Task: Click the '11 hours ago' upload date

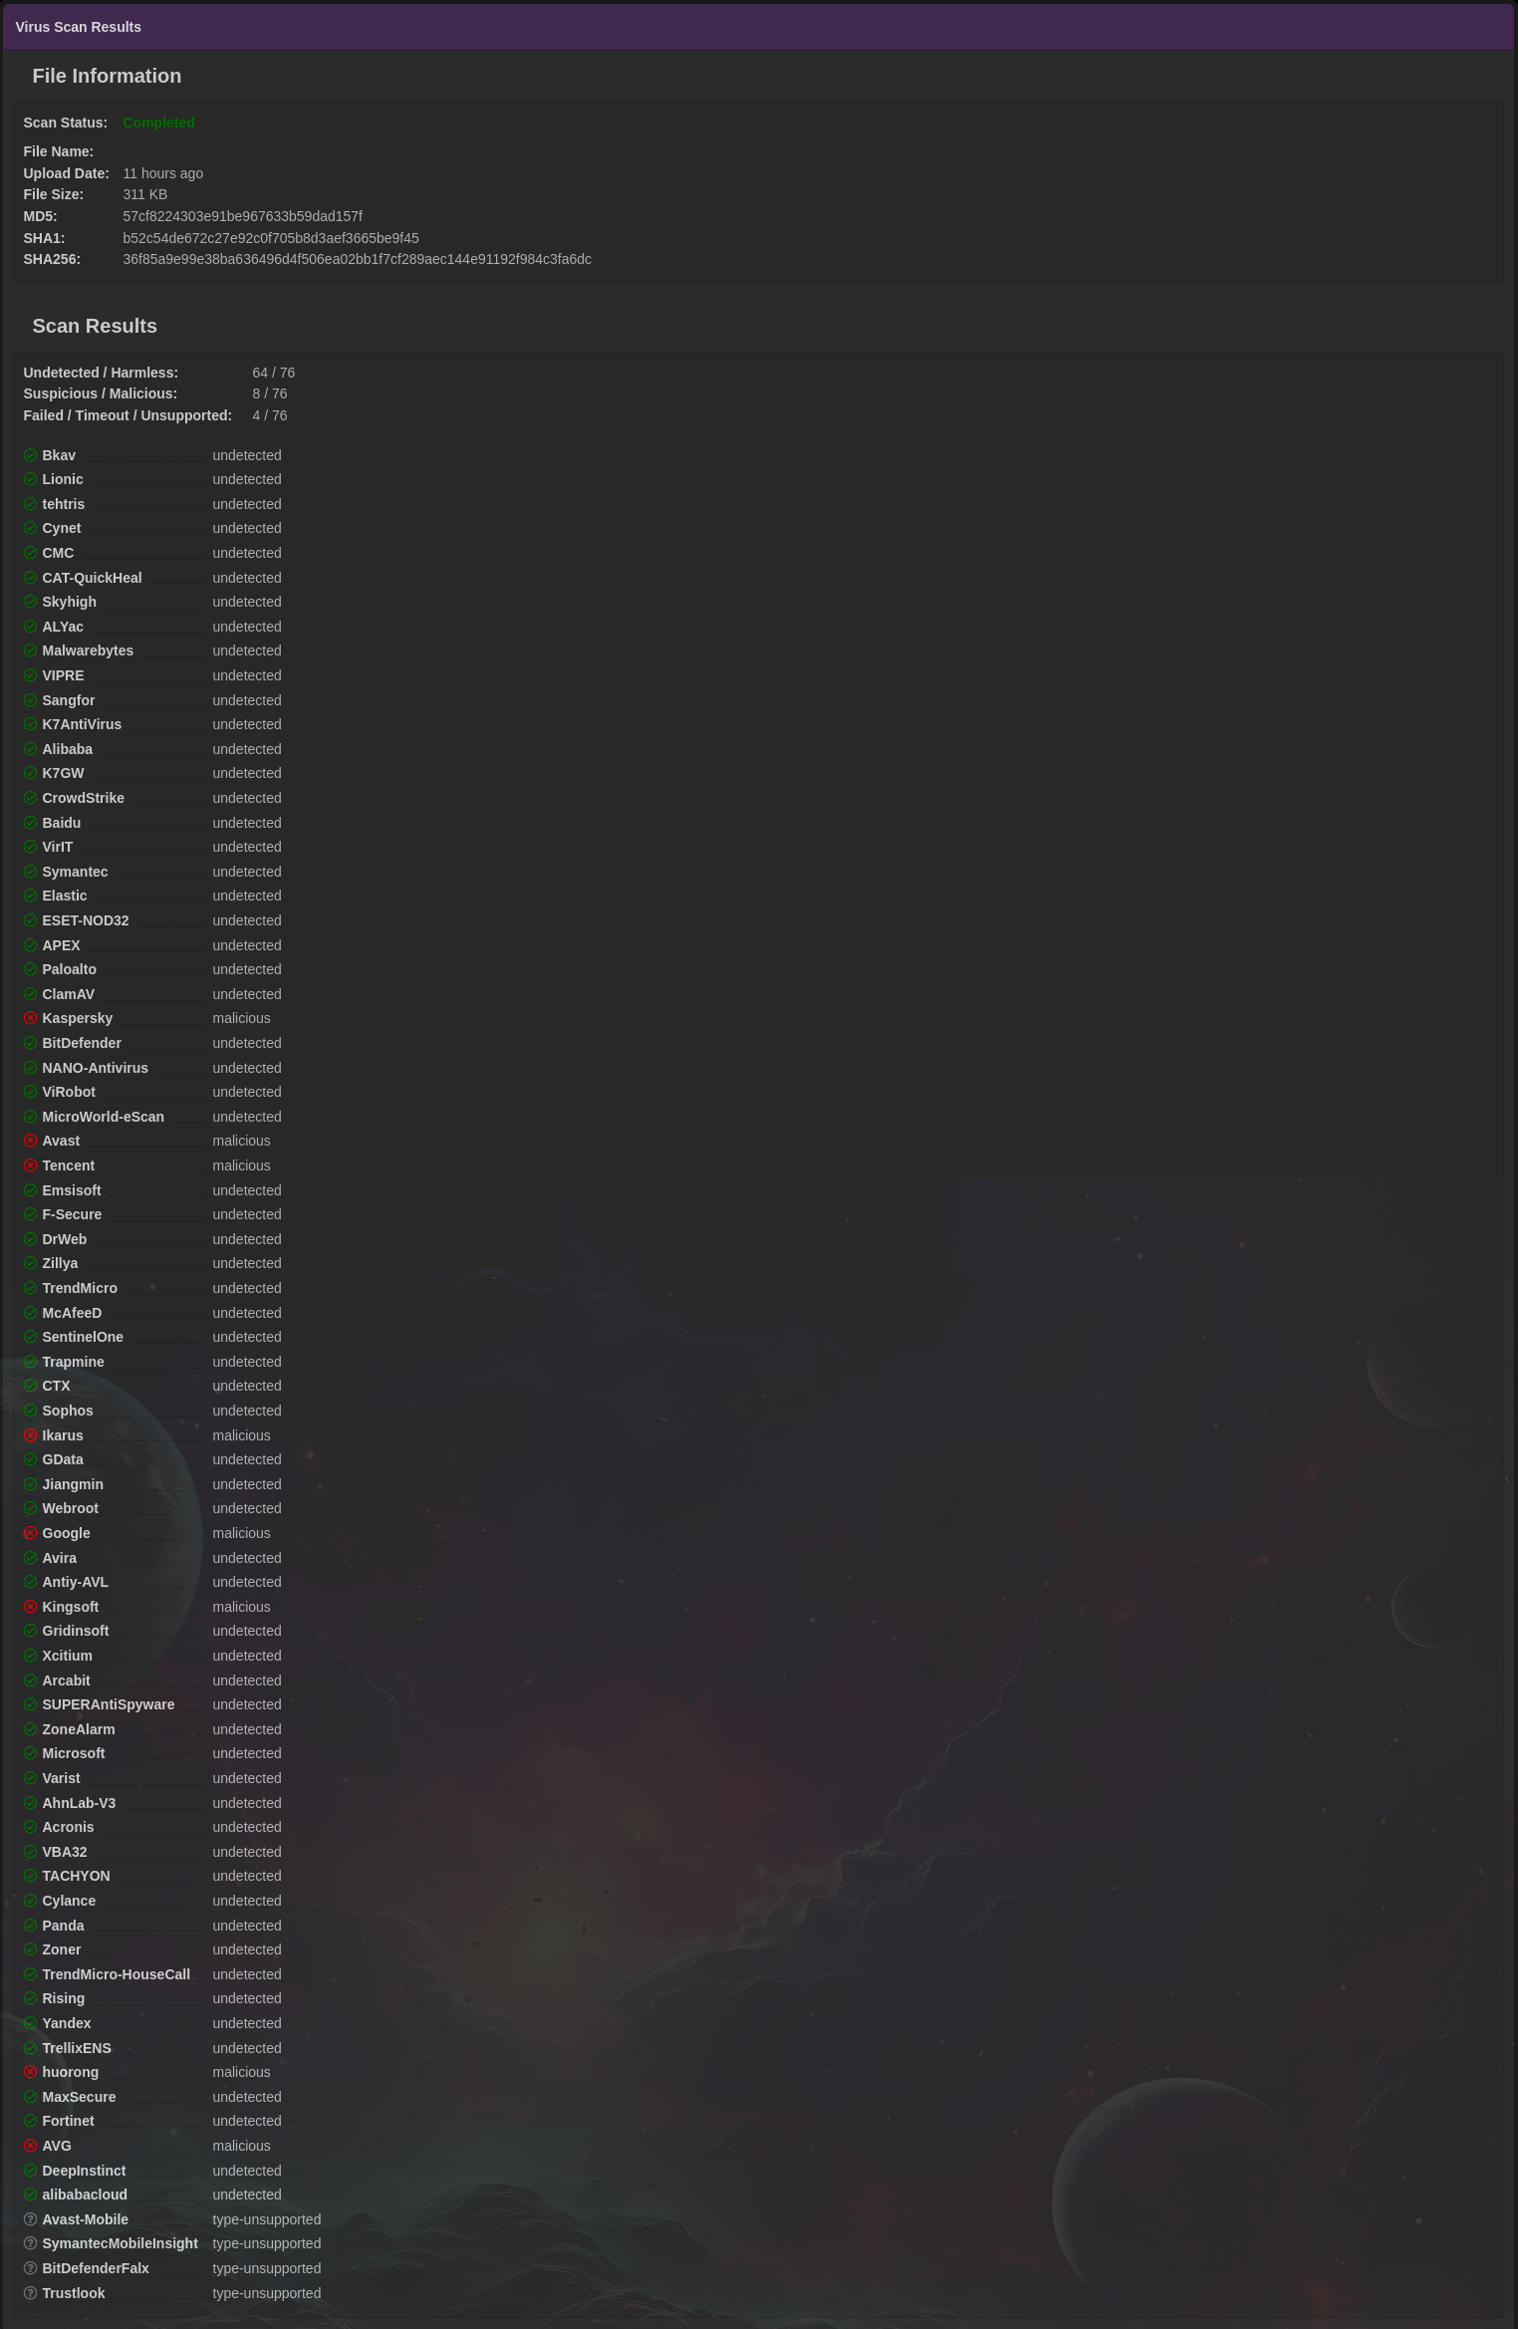Action: pyautogui.click(x=162, y=173)
